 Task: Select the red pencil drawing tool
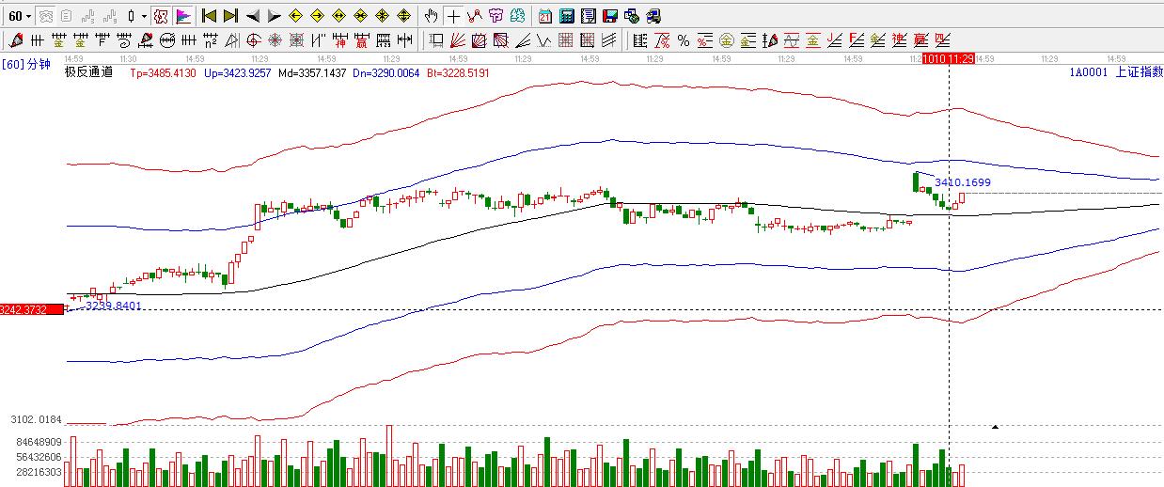(x=15, y=40)
